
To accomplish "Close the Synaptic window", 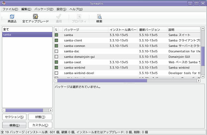I will pyautogui.click(x=203, y=3).
